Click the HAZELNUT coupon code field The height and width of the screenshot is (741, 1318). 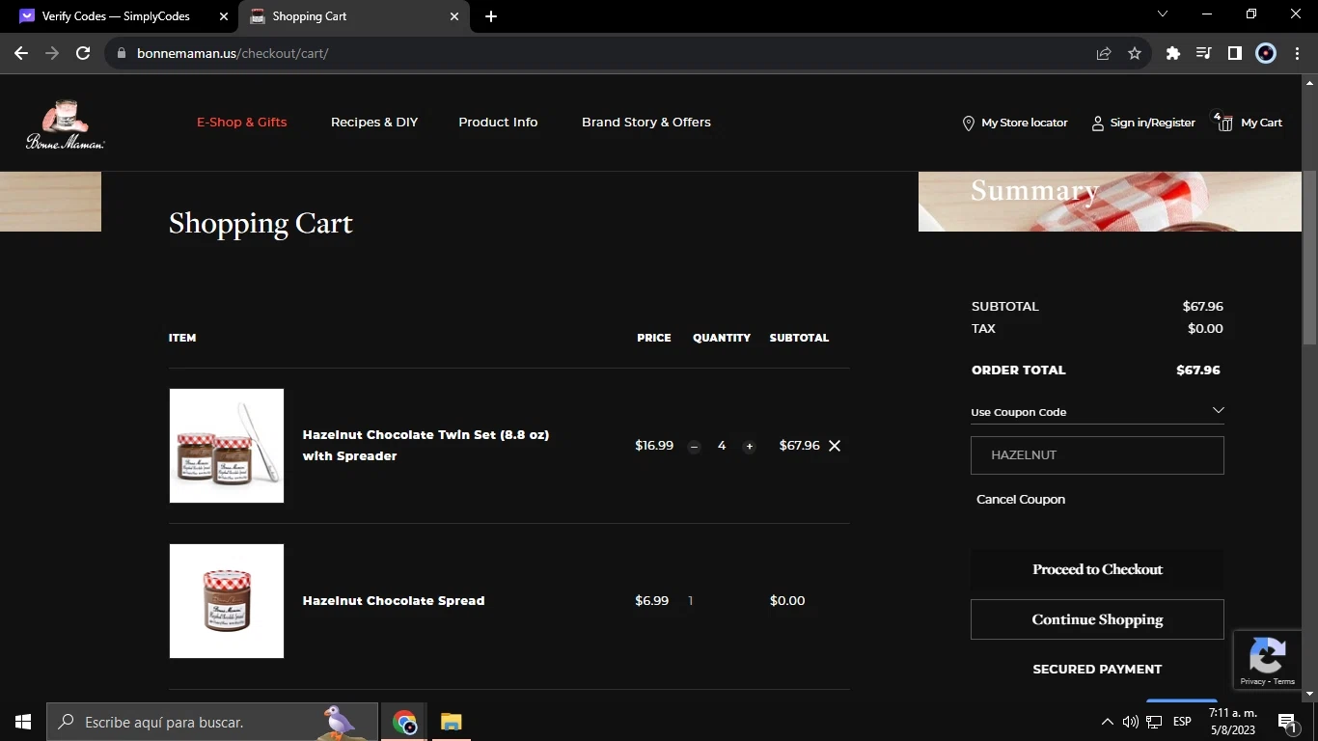[x=1097, y=455]
